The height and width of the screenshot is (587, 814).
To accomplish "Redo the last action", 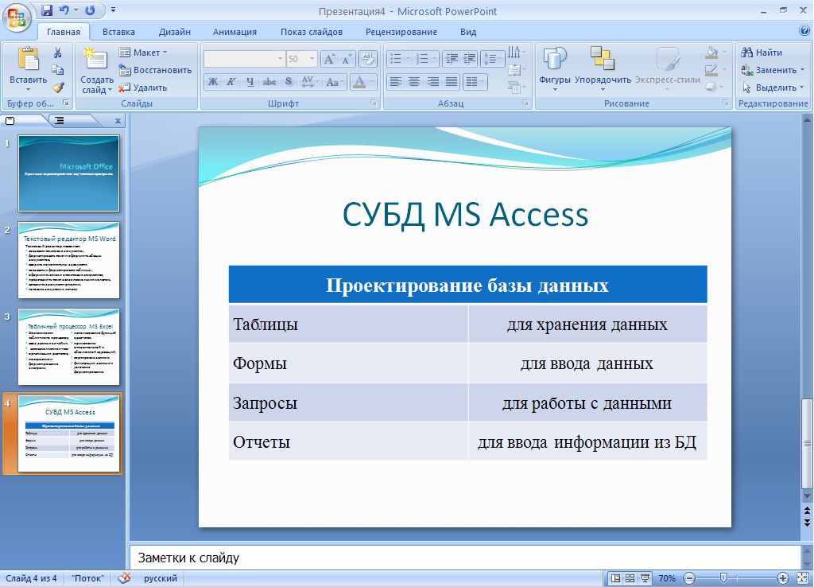I will pos(90,10).
